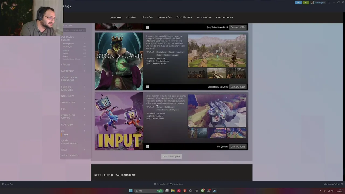Open the Özelliğe Göre tab
Screen dimensions: 345x194
tap(184, 18)
